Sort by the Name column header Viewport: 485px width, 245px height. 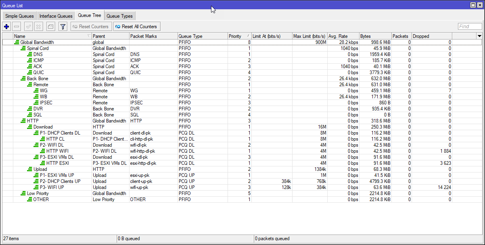(52, 36)
